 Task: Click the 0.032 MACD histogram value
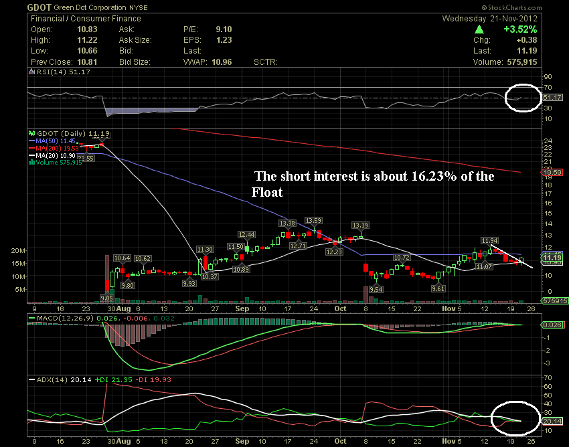click(163, 319)
